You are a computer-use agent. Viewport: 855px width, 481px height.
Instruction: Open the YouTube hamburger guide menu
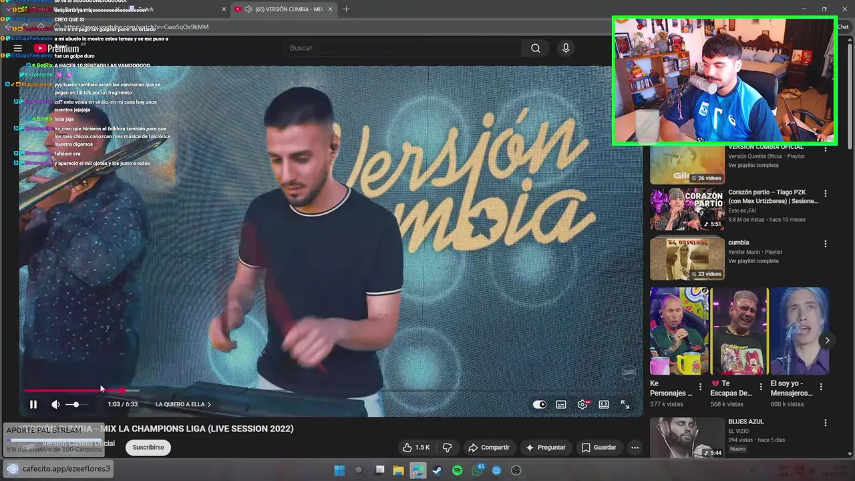pos(17,48)
